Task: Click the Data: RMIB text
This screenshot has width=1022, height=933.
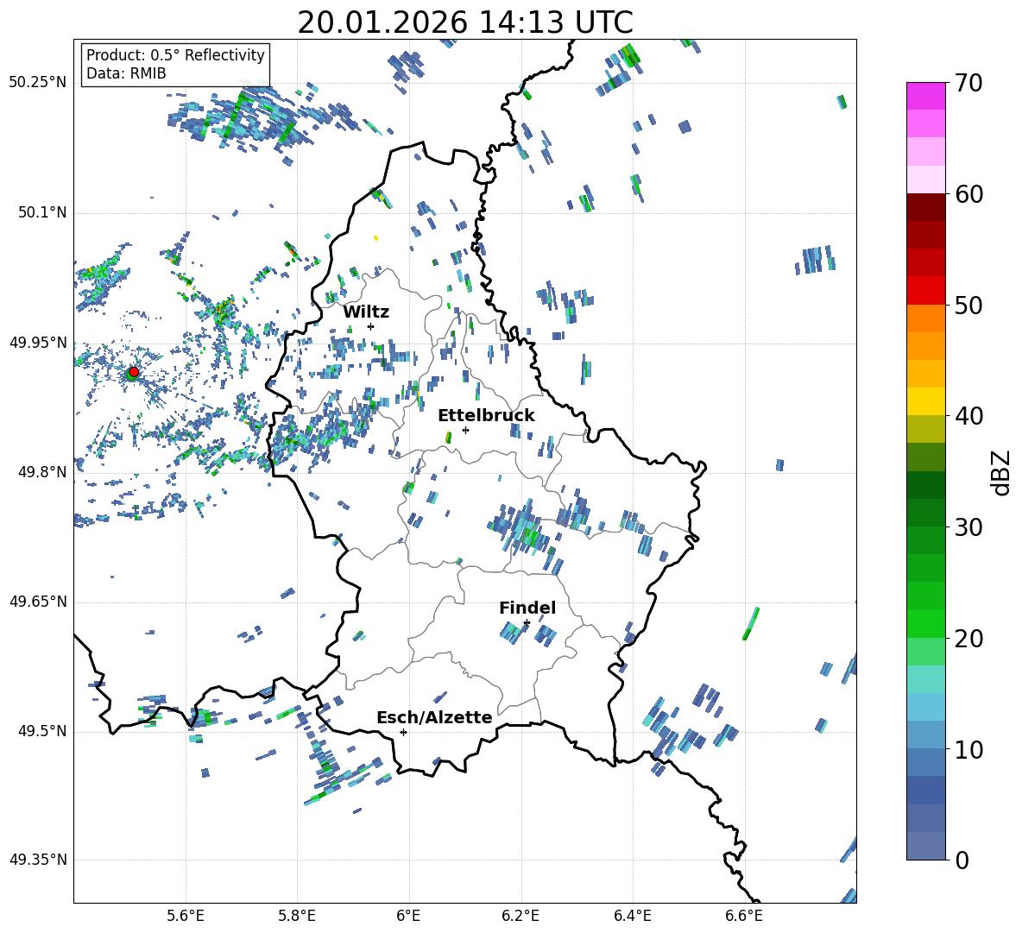Action: [126, 73]
